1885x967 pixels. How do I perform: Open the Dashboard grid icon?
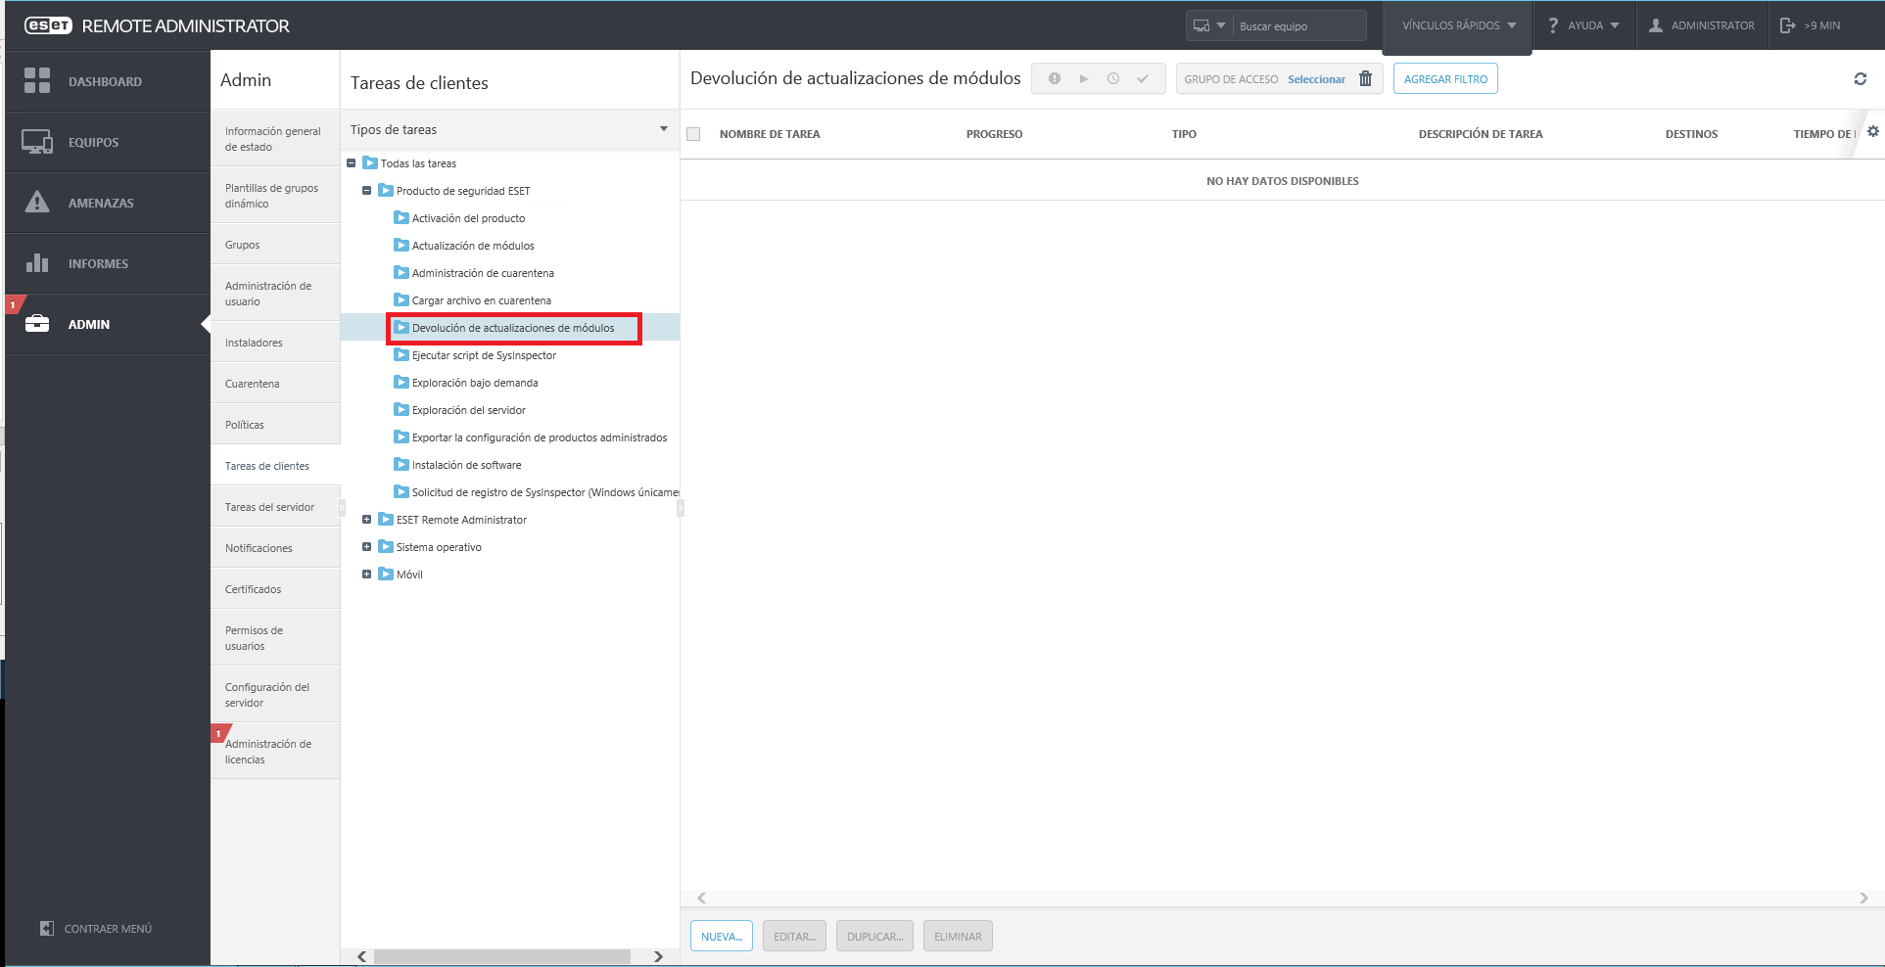point(37,80)
